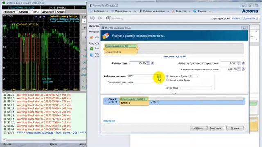Click the create volume icon in Acronis sidebar

(92, 37)
